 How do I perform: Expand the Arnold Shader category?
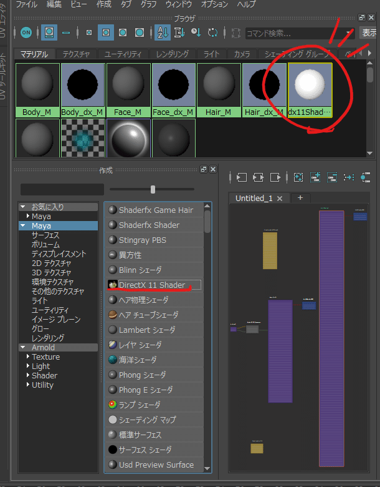point(28,375)
